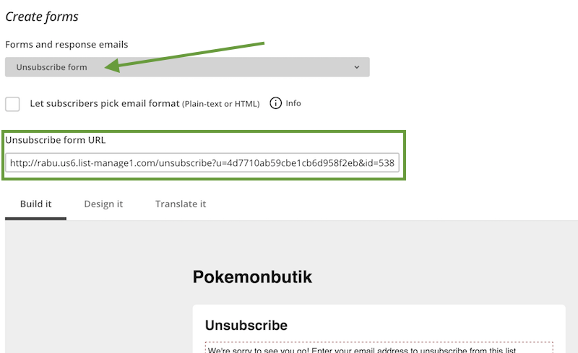Select the 'Pokemonbutik' form title
Viewport: 578px width, 353px height.
coord(252,276)
